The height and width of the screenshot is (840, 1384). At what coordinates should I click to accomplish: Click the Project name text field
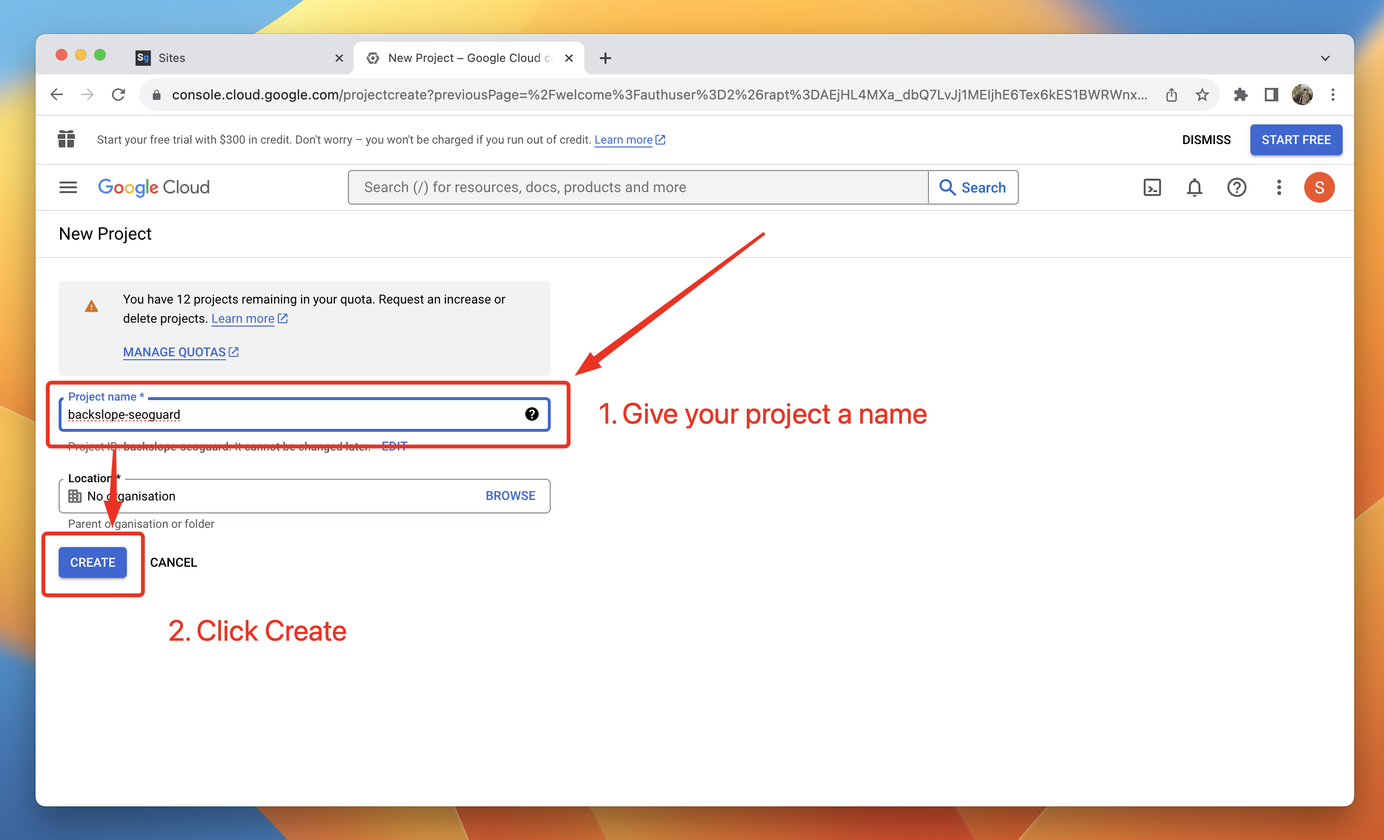tap(292, 414)
